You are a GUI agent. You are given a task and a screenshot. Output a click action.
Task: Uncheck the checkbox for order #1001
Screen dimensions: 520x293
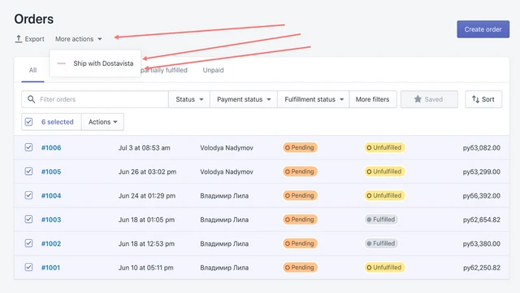click(x=29, y=267)
